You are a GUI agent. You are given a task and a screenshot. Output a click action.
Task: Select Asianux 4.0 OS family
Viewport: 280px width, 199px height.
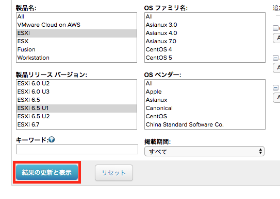(205, 33)
